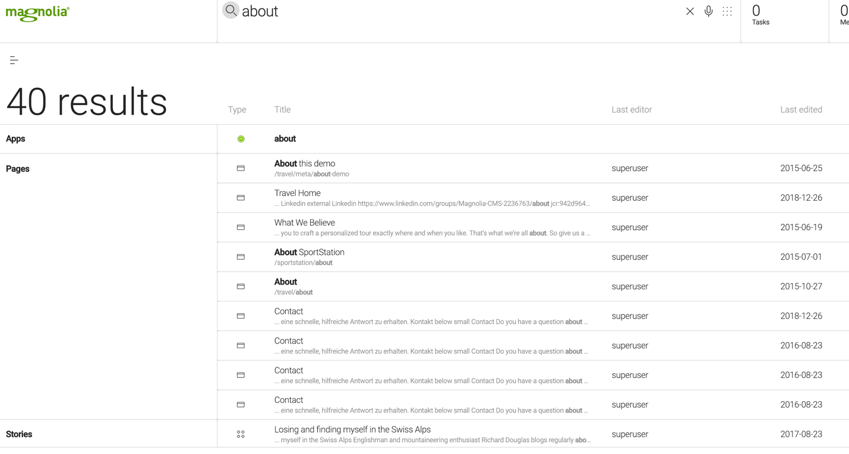Open the 'About SportStation' result
Image resolution: width=849 pixels, height=454 pixels.
(x=310, y=253)
